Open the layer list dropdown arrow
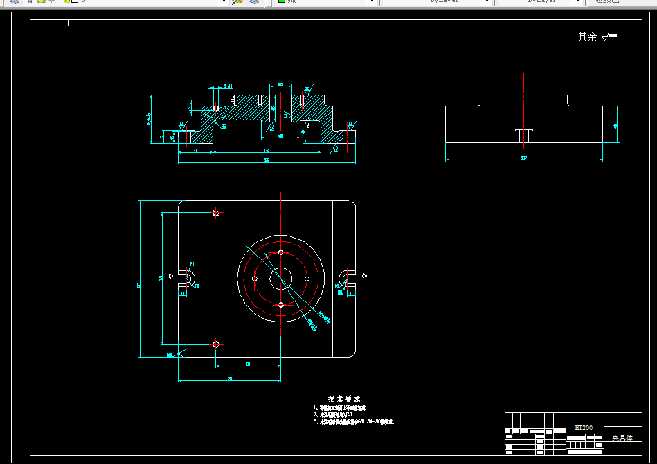This screenshot has width=657, height=464. click(x=224, y=1)
